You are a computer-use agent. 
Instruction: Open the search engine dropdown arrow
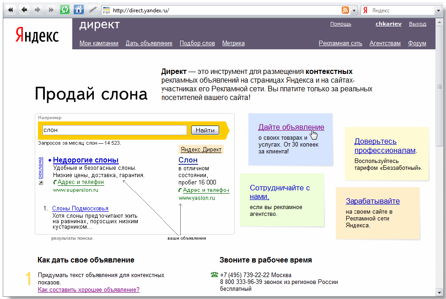[x=438, y=11]
